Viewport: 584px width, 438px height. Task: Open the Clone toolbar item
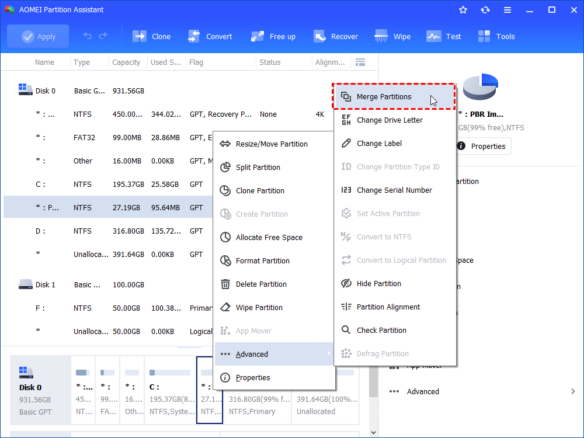(x=152, y=36)
